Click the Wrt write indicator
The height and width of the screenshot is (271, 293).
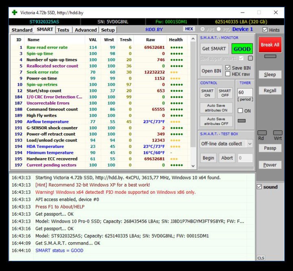[x=278, y=133]
